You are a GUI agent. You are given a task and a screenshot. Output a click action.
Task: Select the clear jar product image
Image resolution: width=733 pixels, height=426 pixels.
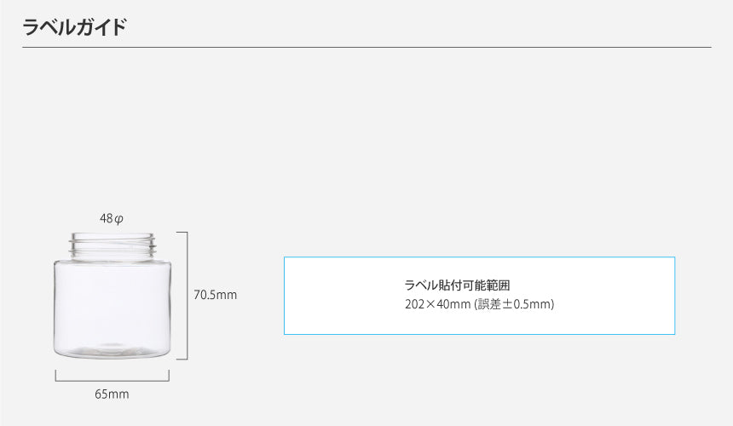[113, 295]
